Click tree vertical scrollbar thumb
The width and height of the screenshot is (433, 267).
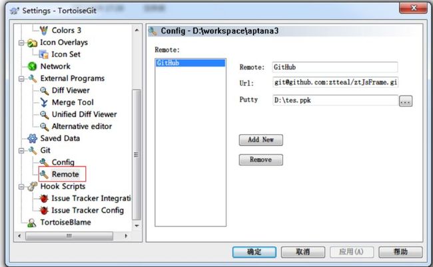137,155
